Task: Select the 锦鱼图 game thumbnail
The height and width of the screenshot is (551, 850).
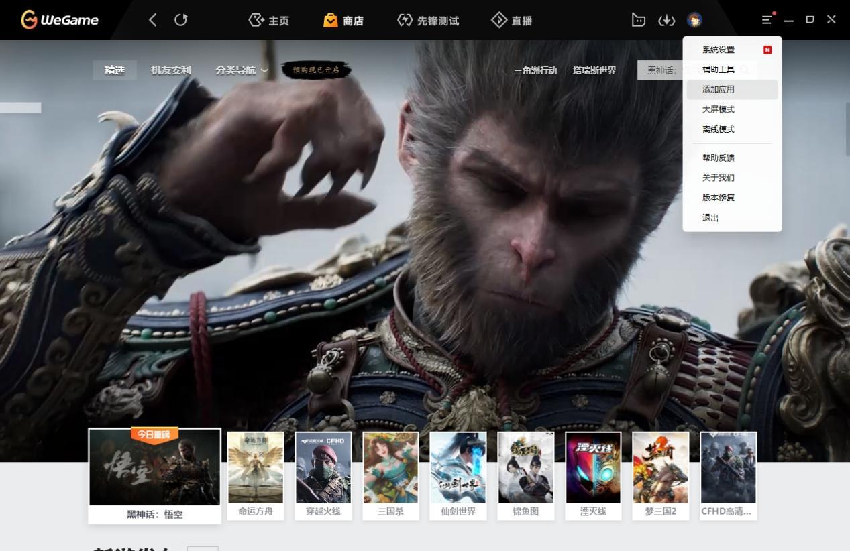Action: 526,475
